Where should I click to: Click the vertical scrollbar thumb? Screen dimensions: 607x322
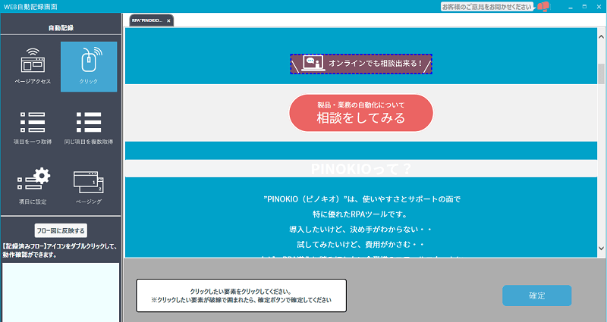601,73
